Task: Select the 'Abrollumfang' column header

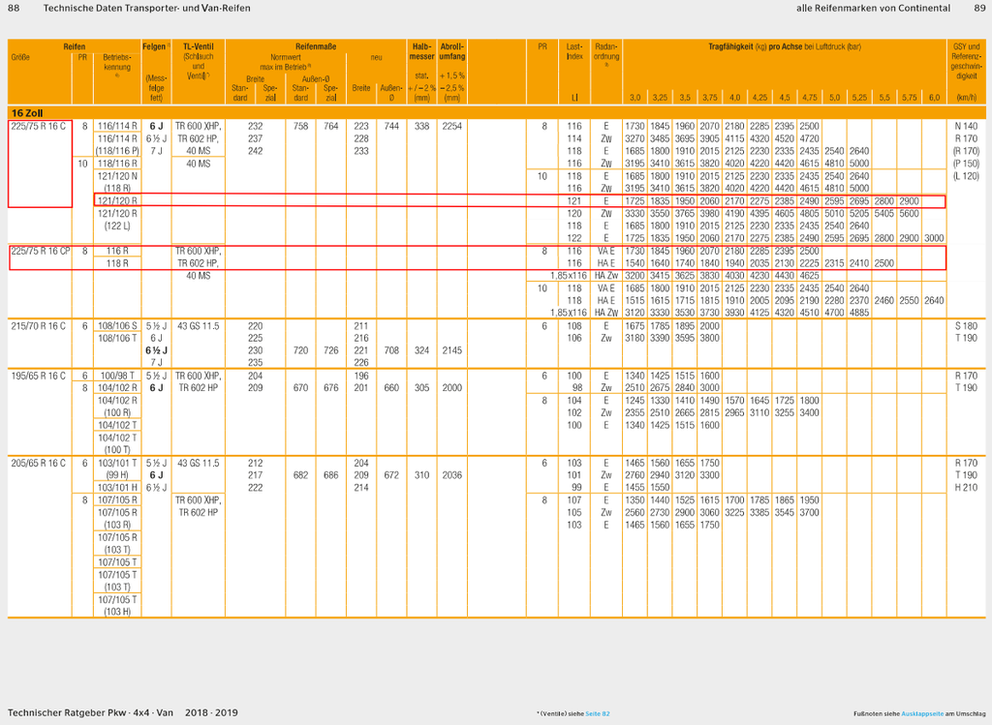Action: [x=452, y=51]
